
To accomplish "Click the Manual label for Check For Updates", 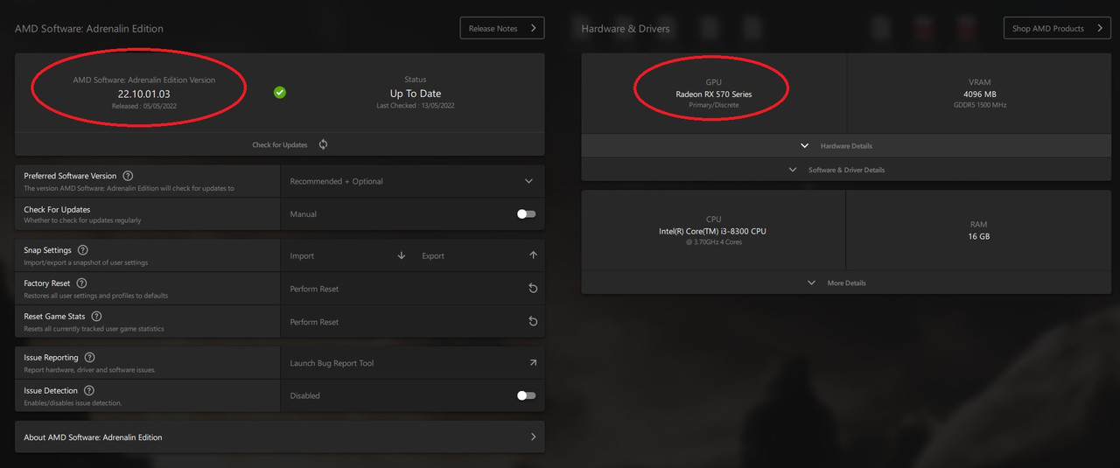I will (x=303, y=214).
